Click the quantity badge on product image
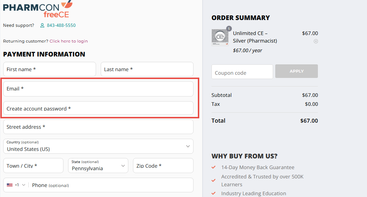Viewport: 367px width, 197px height. (x=229, y=29)
